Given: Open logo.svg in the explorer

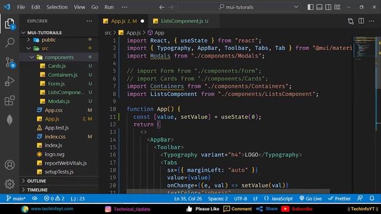Looking at the screenshot, I should coord(54,154).
